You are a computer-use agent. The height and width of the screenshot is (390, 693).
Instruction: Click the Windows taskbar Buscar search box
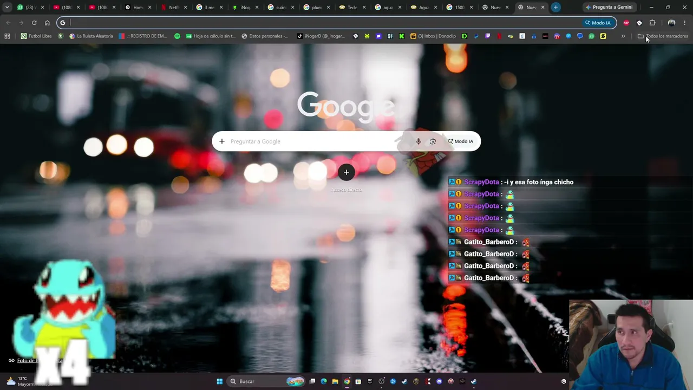[265, 381]
